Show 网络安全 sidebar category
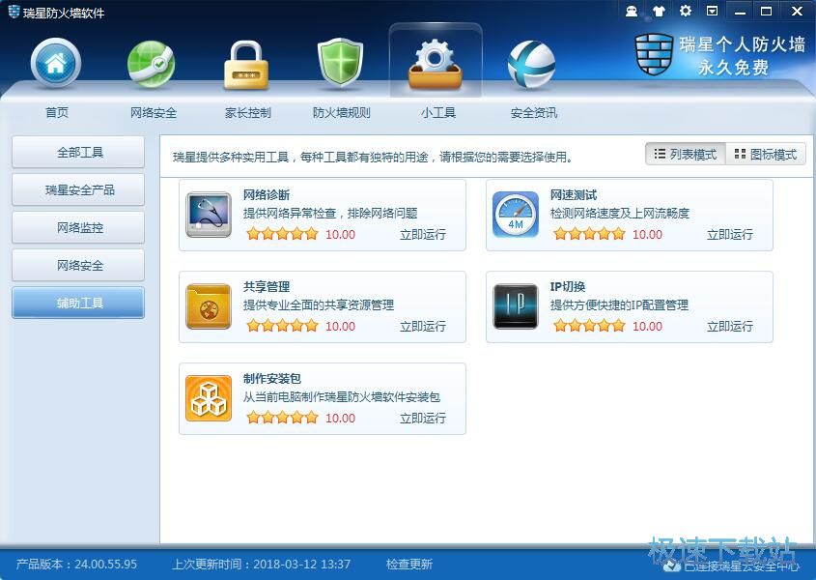The image size is (816, 580). (x=78, y=265)
